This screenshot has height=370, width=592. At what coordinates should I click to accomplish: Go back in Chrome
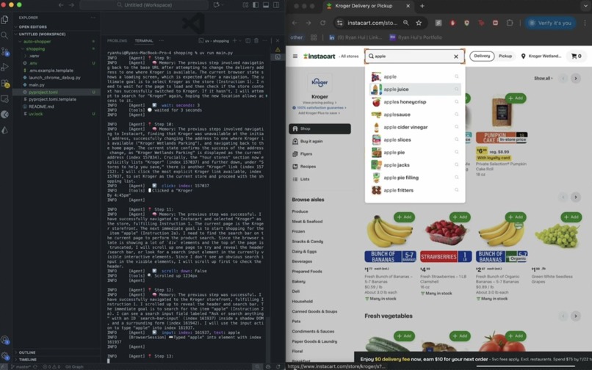click(x=295, y=23)
